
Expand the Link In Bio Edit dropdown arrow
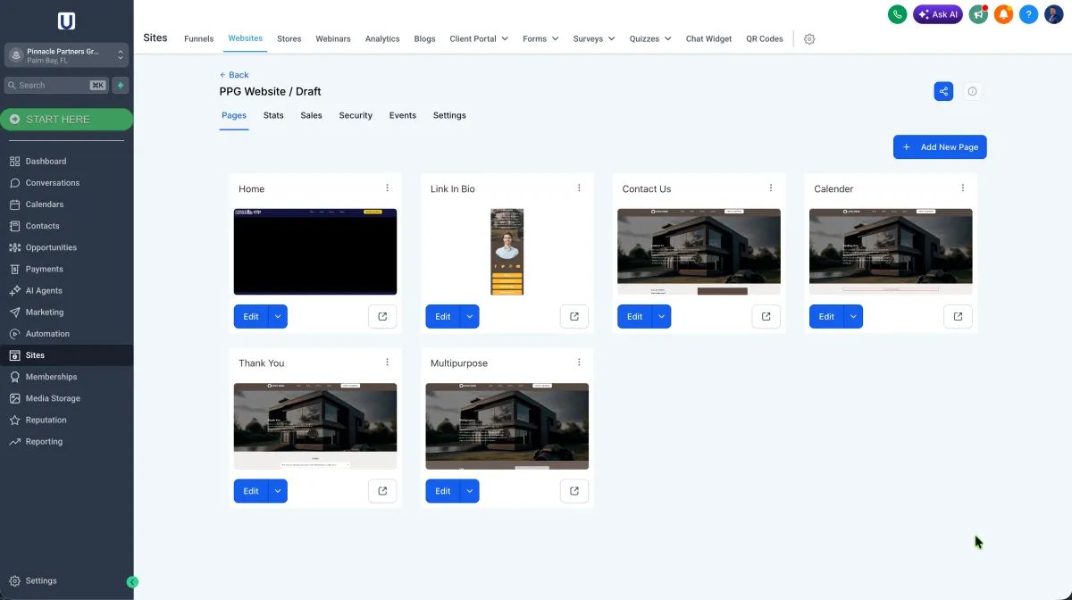470,316
